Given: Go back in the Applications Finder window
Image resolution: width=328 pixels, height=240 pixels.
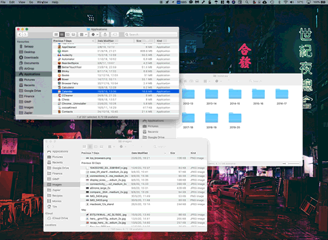Looking at the screenshot, I should point(20,34).
